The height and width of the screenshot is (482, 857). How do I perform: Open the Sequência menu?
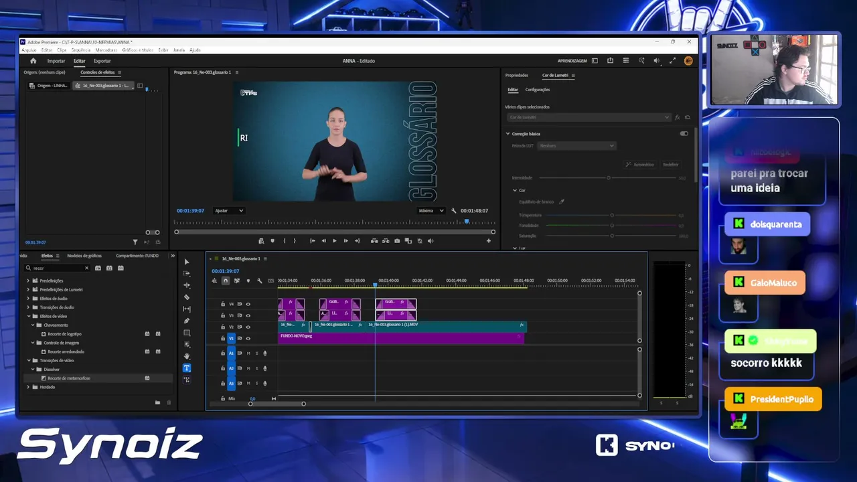(x=81, y=50)
